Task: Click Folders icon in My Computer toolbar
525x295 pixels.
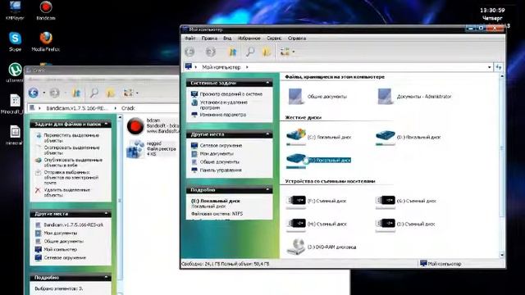Action: [267, 52]
